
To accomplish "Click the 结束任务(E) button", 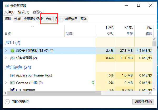I will point(143,102).
